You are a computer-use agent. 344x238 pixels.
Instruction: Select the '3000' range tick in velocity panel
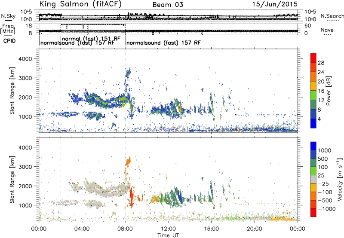click(x=25, y=167)
